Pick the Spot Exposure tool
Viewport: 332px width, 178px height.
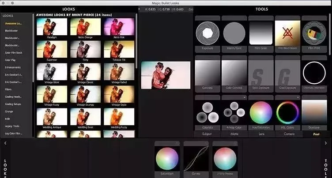pos(260,73)
